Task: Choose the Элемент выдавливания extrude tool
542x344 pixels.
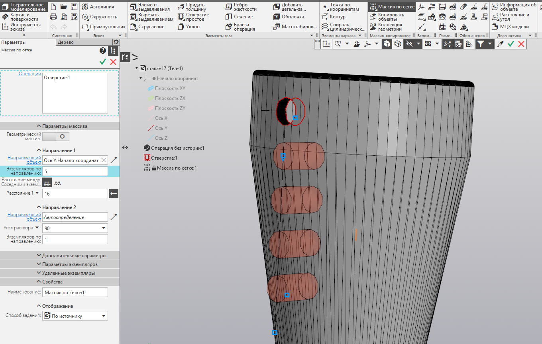Action: coord(152,7)
